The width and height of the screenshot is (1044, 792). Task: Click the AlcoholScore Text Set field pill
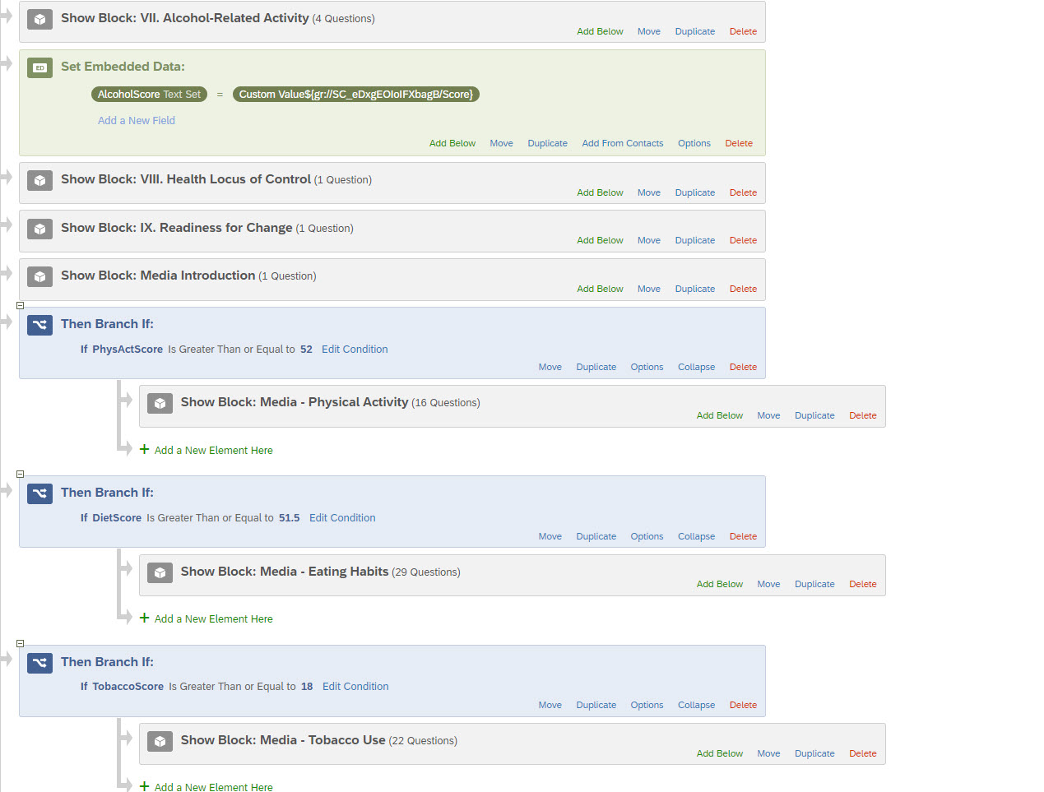(149, 95)
